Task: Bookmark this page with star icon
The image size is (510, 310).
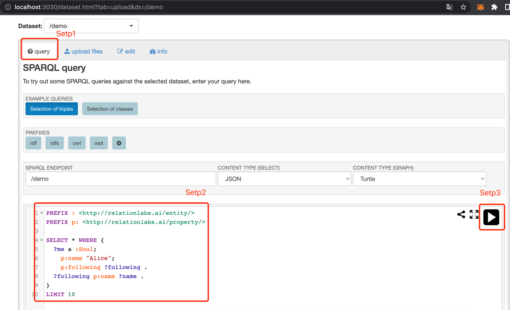Action: coord(463,7)
